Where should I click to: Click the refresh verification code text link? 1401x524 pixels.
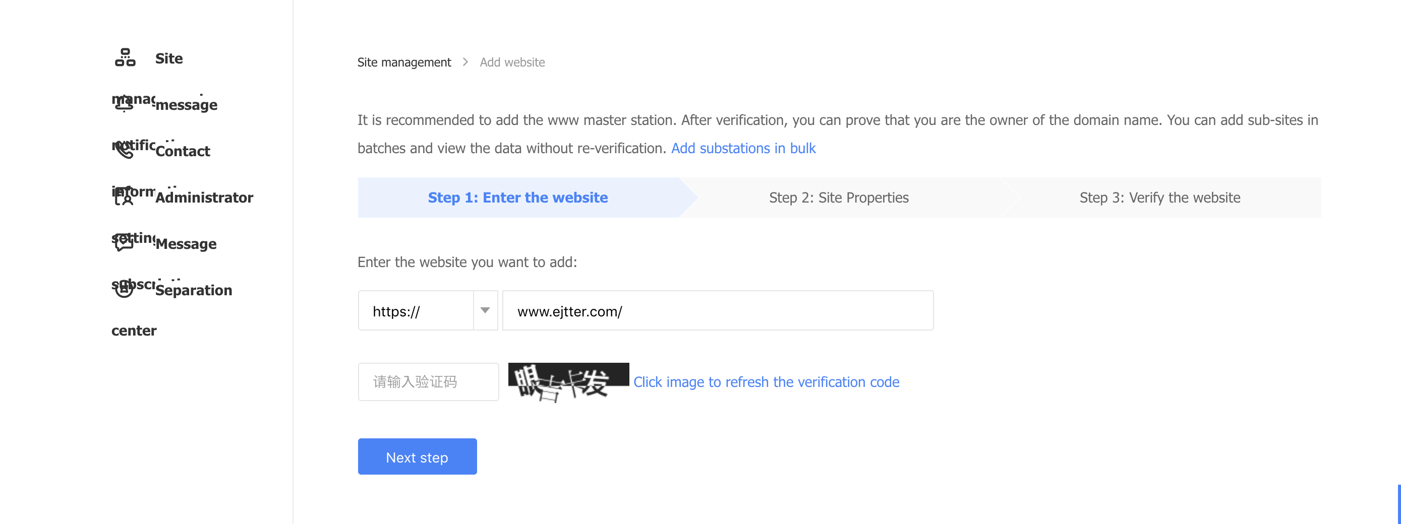pyautogui.click(x=766, y=382)
